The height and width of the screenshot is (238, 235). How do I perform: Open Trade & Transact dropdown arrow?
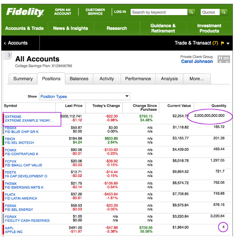[x=228, y=44]
